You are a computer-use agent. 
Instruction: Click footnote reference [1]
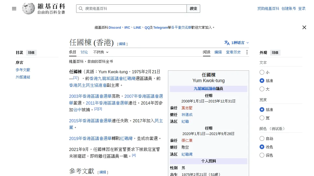pos(75,78)
